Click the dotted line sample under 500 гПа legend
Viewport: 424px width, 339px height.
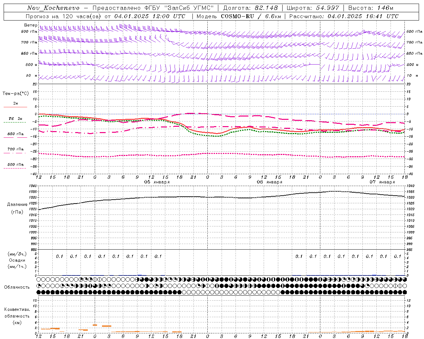[x=15, y=168]
